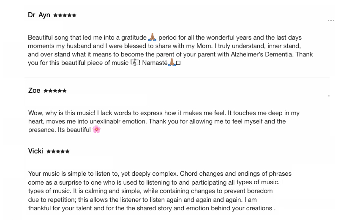Click the last star of Zoe's rating
This screenshot has height=220, width=338.
click(x=65, y=91)
